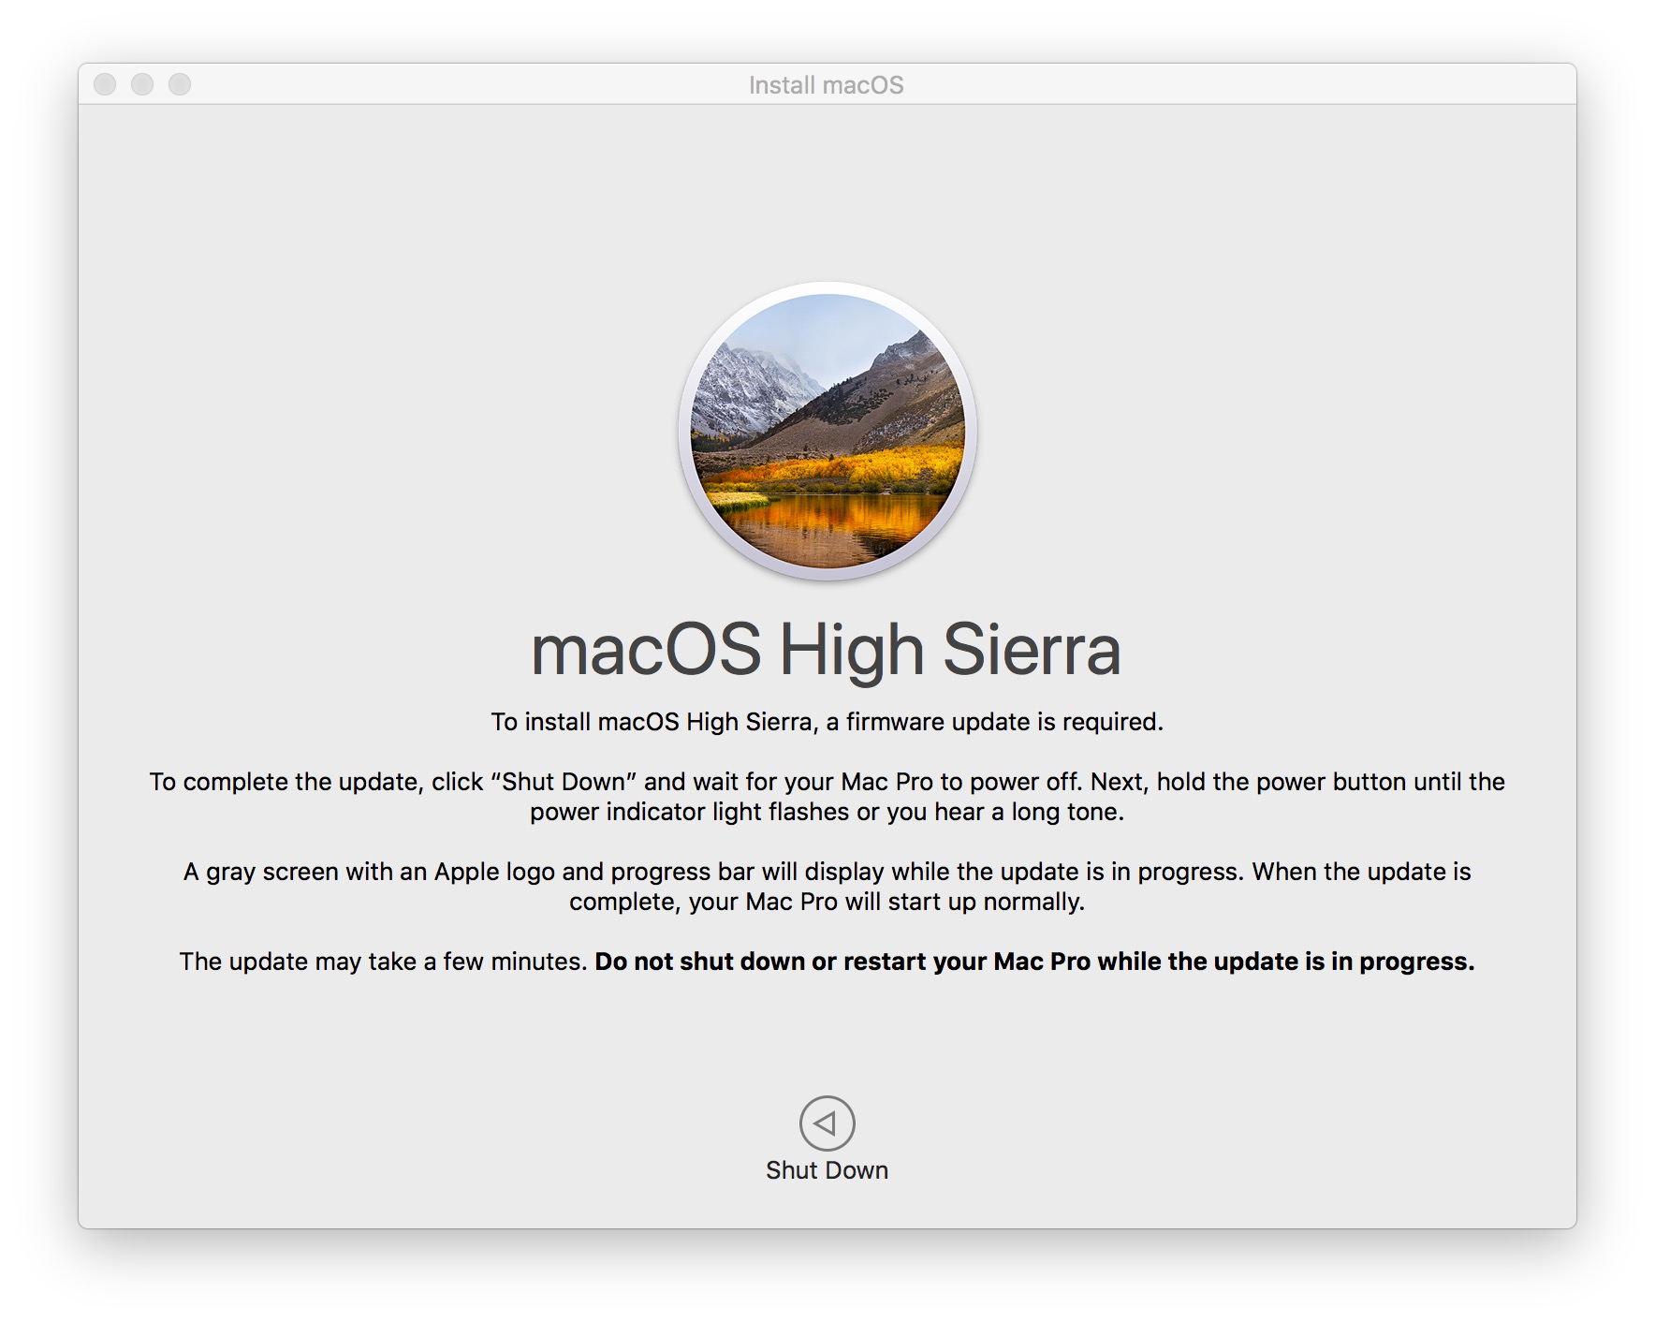
Task: Click the circular Shut Down arrow icon
Action: click(x=827, y=1123)
